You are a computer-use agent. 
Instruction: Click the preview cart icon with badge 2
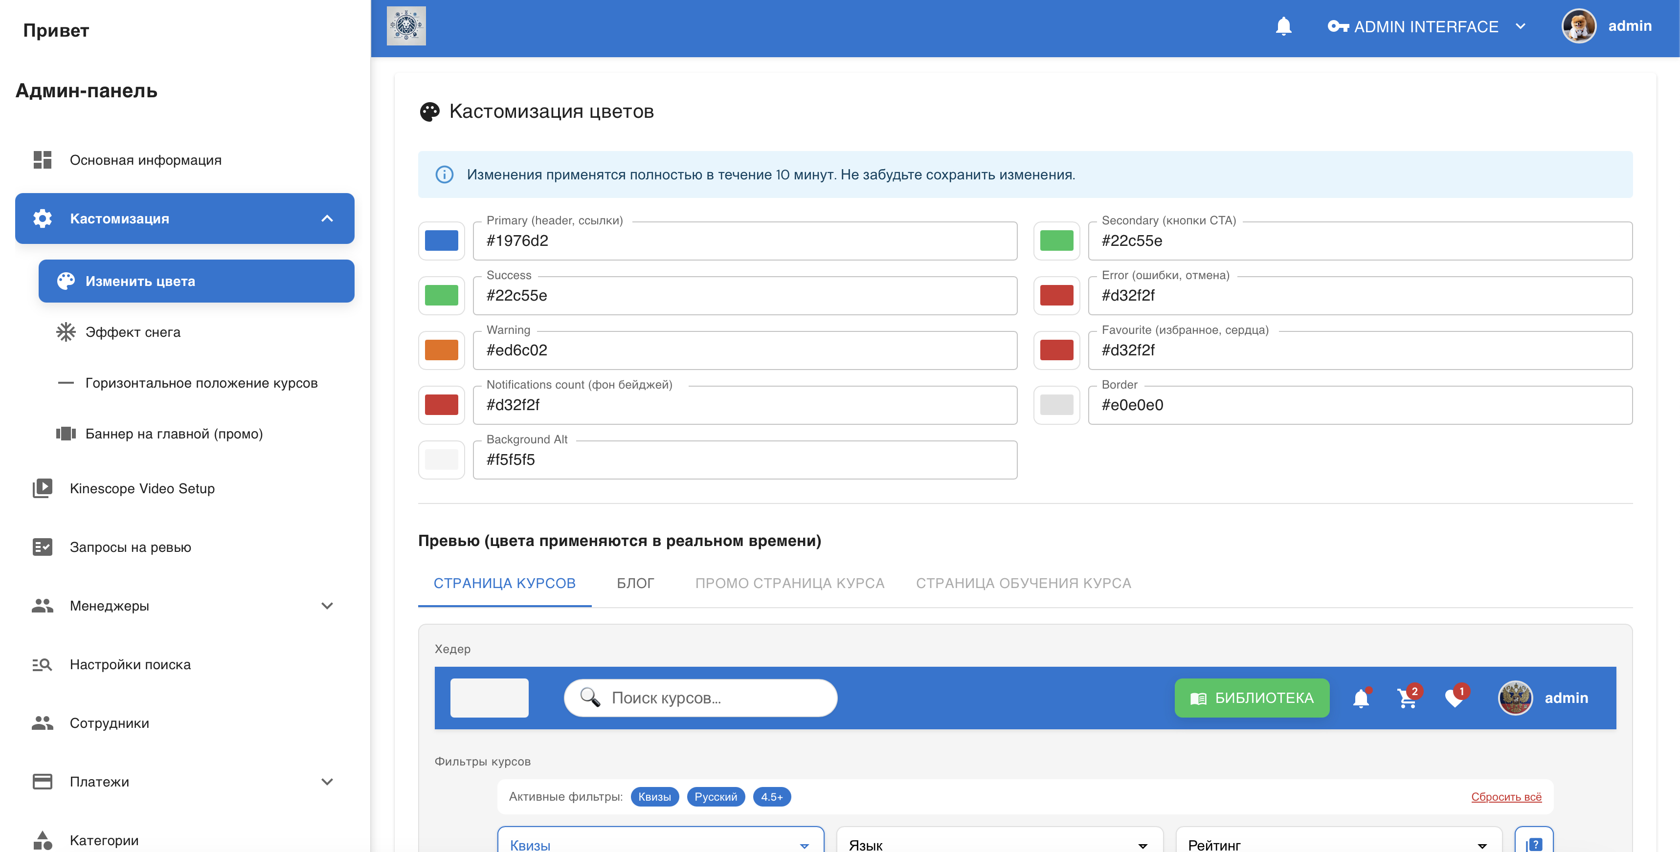click(x=1407, y=698)
